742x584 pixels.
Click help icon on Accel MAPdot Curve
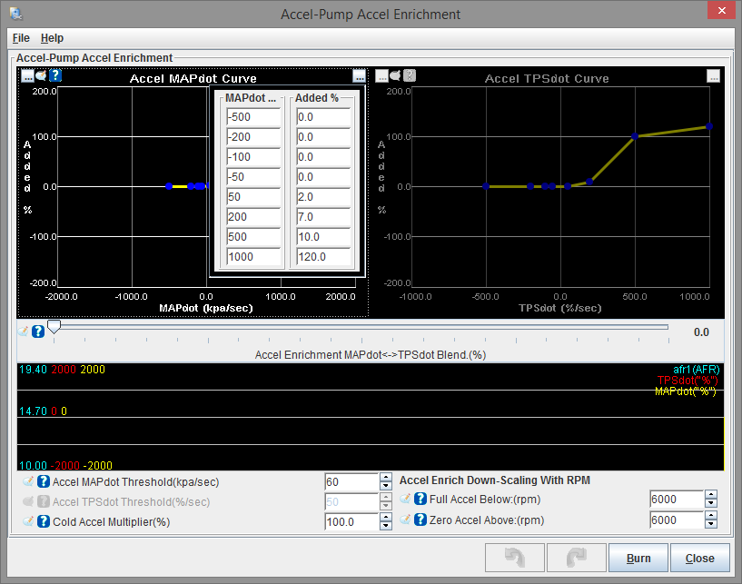55,76
